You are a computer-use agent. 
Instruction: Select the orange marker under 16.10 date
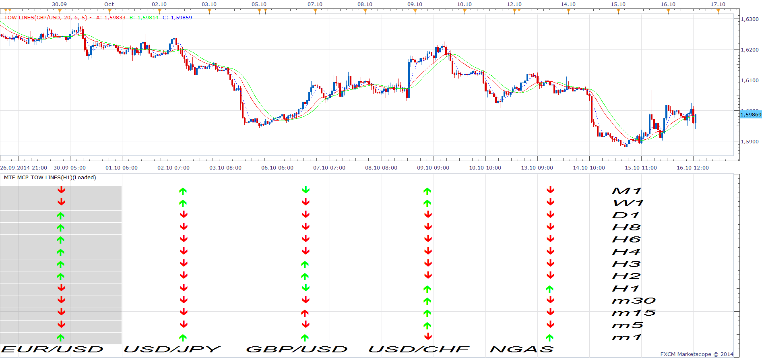668,11
